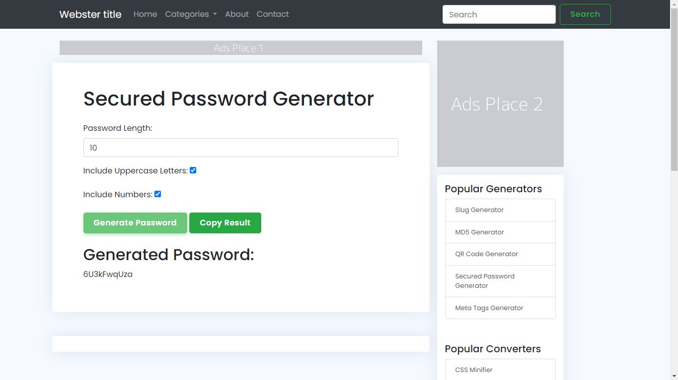The image size is (678, 380).
Task: Click the Include Uppercase Letters label
Action: [x=136, y=171]
